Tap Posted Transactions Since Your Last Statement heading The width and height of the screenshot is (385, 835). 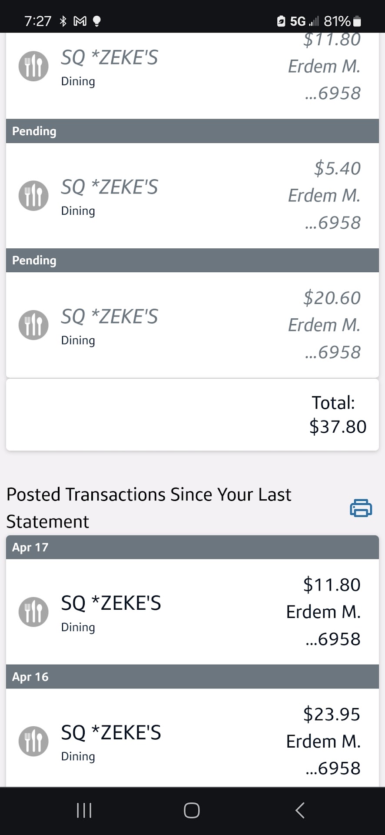pos(149,508)
